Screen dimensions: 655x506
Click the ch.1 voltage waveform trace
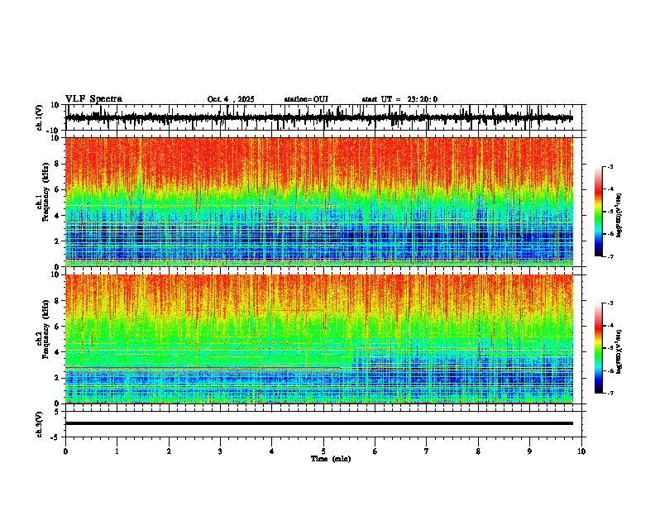tap(319, 118)
